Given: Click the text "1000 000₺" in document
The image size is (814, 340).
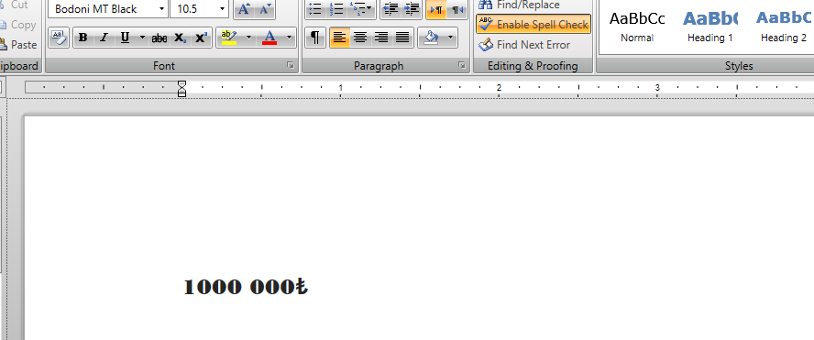Looking at the screenshot, I should point(246,287).
